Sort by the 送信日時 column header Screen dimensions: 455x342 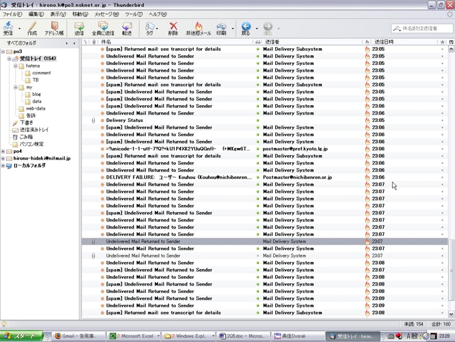point(404,42)
